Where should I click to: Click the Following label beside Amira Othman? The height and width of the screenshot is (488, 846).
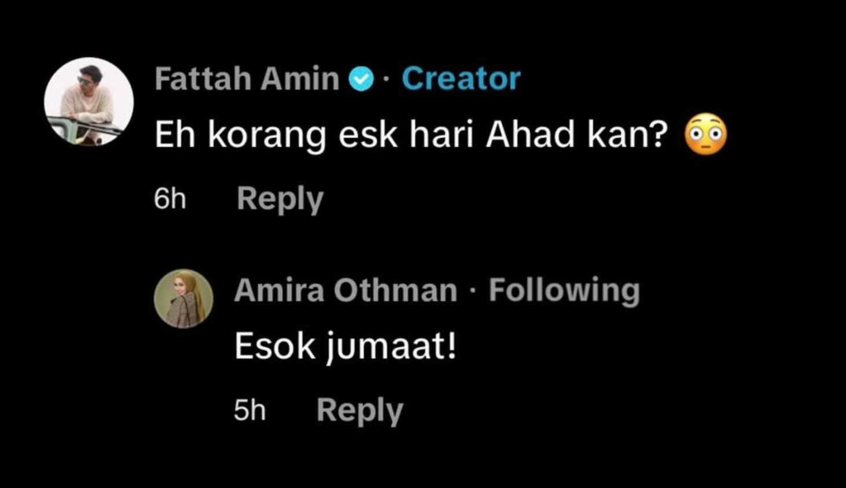[x=564, y=290]
